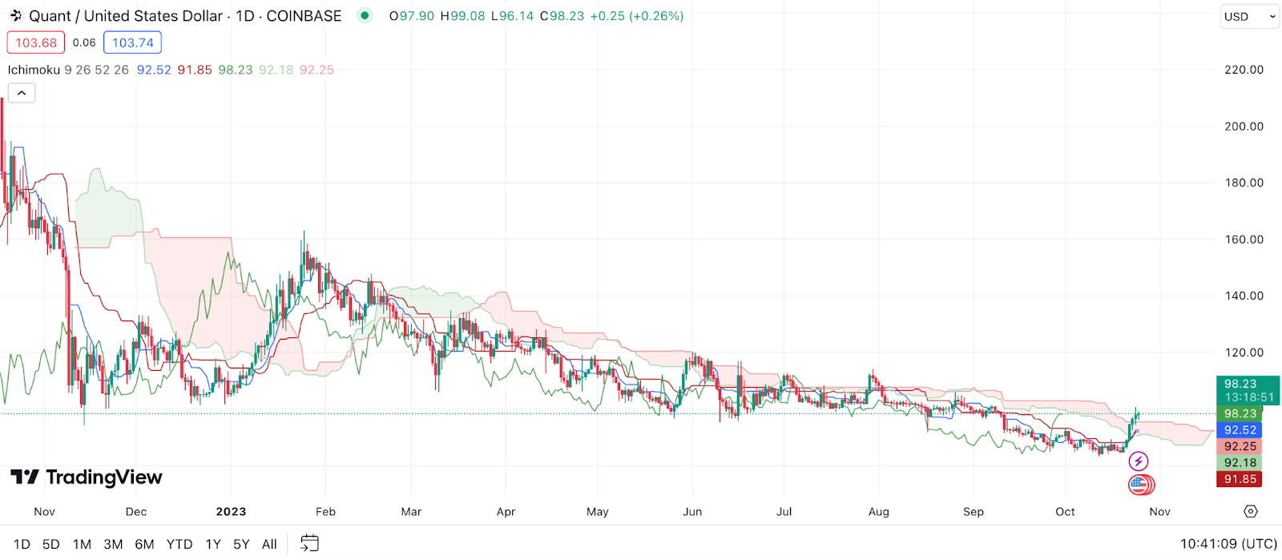Click the 1D interval in the chart title
Screen dimensions: 1282x560
pyautogui.click(x=244, y=16)
